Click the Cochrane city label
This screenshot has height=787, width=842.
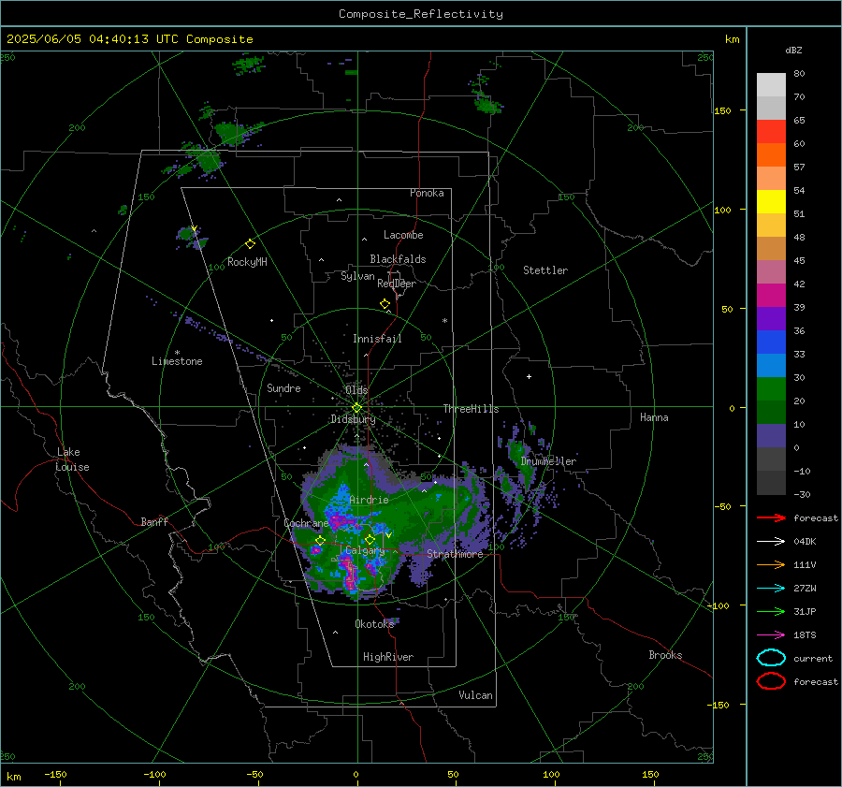[x=306, y=523]
